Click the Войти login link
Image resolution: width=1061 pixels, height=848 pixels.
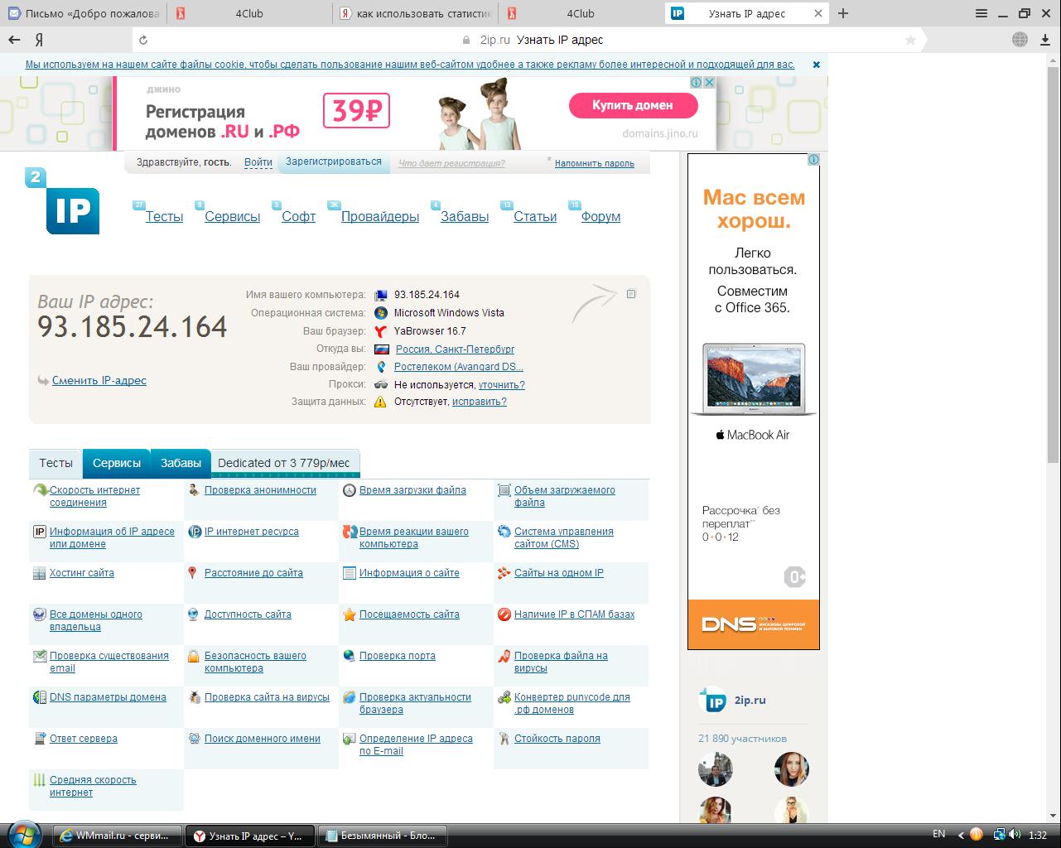click(x=258, y=162)
